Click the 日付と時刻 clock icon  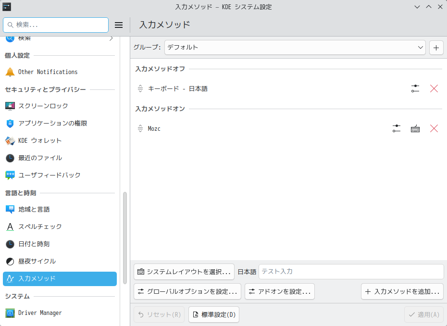click(10, 244)
